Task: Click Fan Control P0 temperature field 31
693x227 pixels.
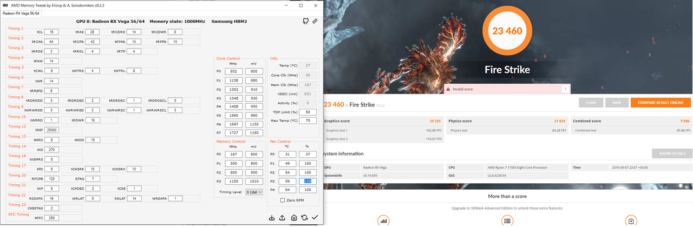Action: pos(287,155)
